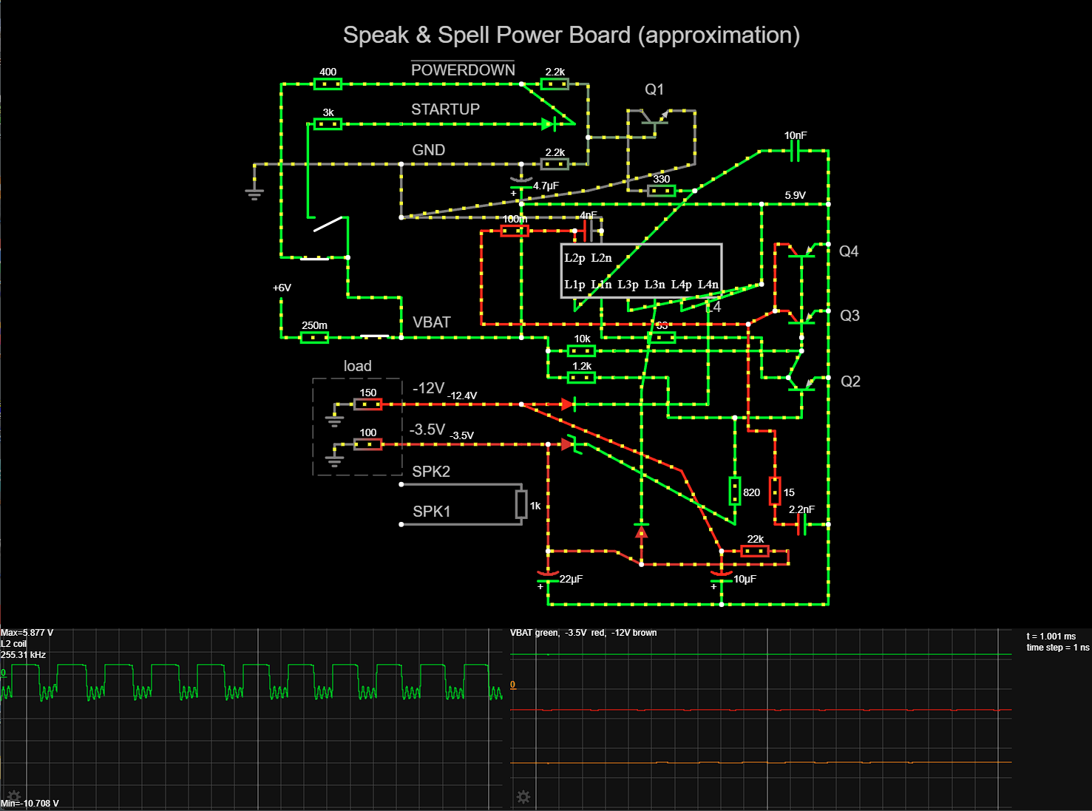Select the 150 ohm load resistor
This screenshot has width=1092, height=811.
click(x=367, y=404)
